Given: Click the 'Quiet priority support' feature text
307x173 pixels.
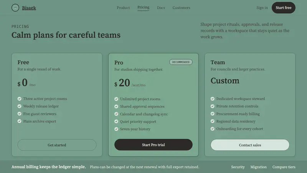Looking at the screenshot, I should click(x=138, y=121).
